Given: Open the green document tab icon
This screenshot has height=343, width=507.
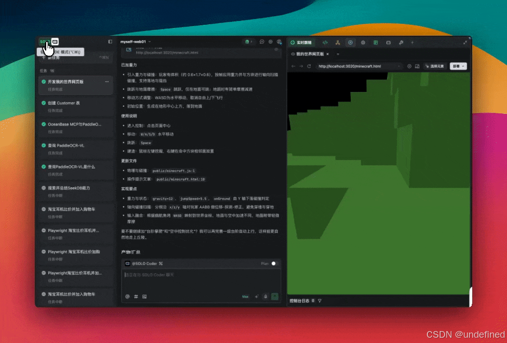Looking at the screenshot, I should click(x=375, y=42).
